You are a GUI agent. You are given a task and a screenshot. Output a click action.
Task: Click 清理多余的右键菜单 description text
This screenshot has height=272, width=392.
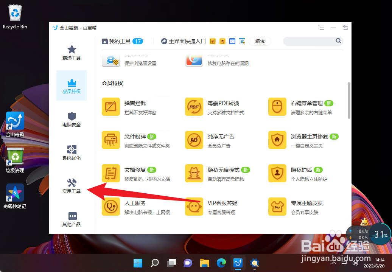311,112
